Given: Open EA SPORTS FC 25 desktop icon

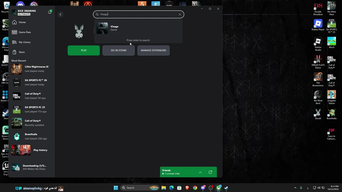Looking at the screenshot, I should tap(332, 26).
